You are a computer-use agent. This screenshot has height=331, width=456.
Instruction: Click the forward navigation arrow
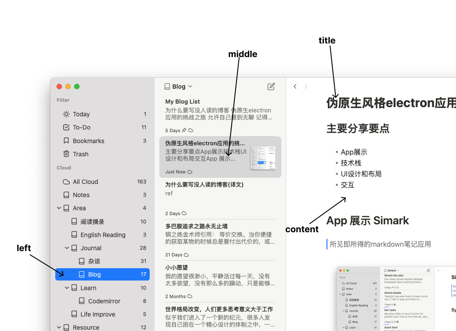click(306, 86)
